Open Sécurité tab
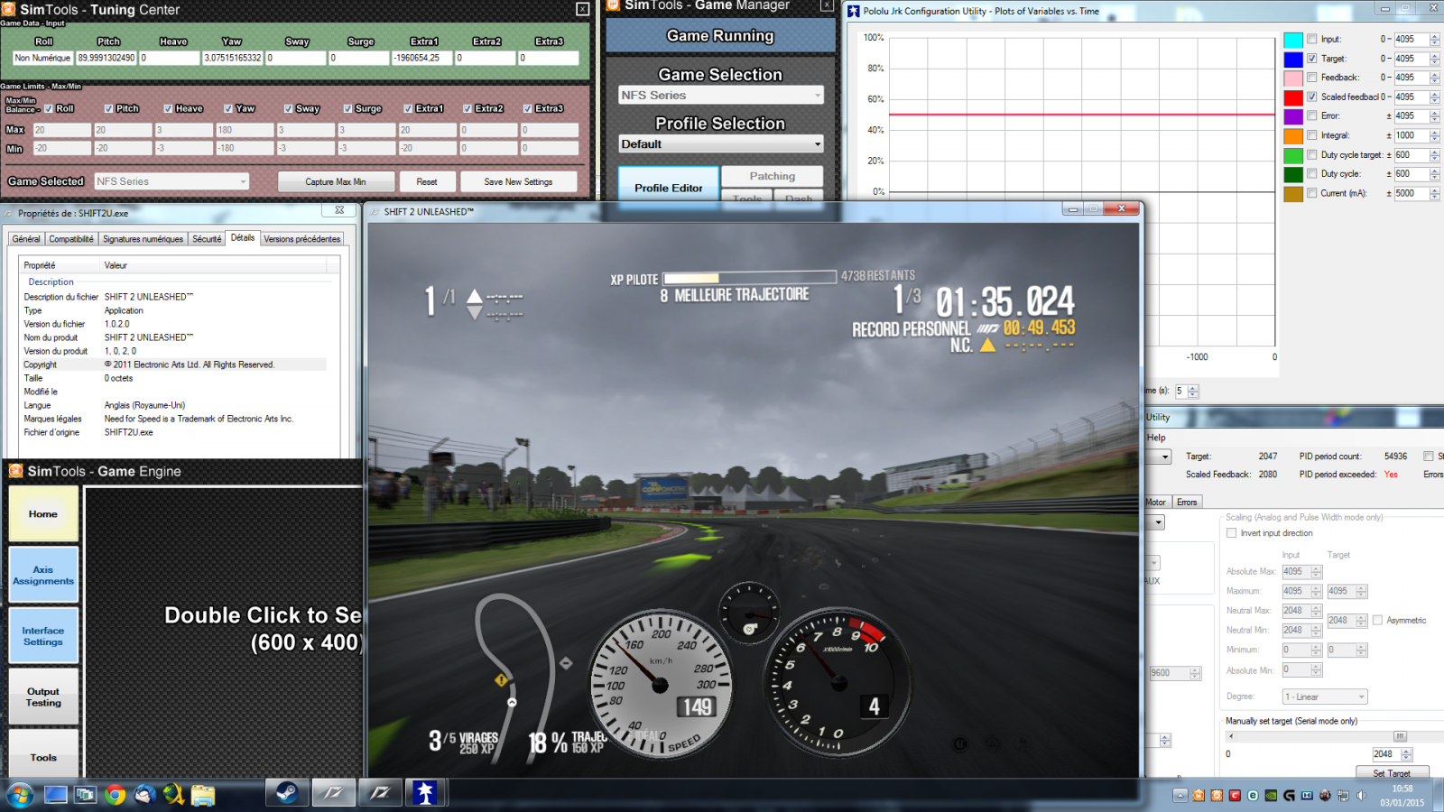 pos(207,239)
